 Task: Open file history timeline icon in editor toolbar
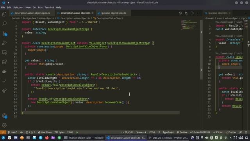click(180, 13)
